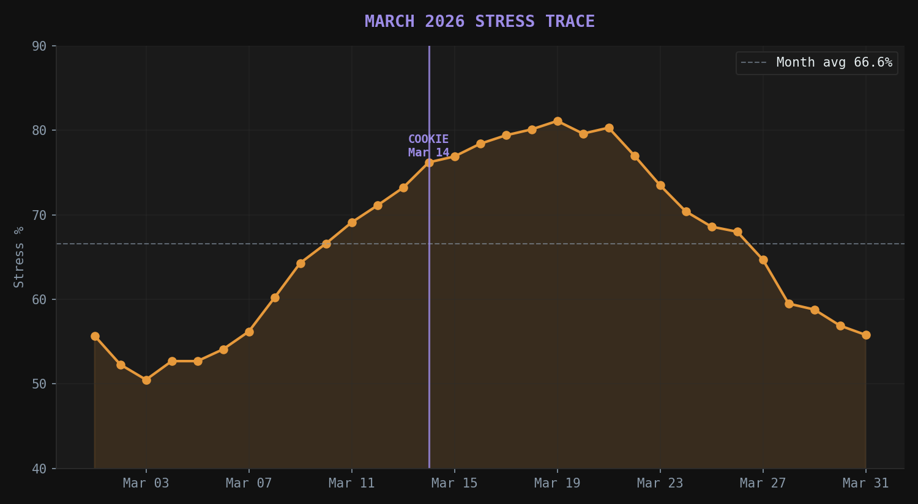Image resolution: width=918 pixels, height=504 pixels.
Task: Click the dashed line sample in the legend
Action: (753, 63)
